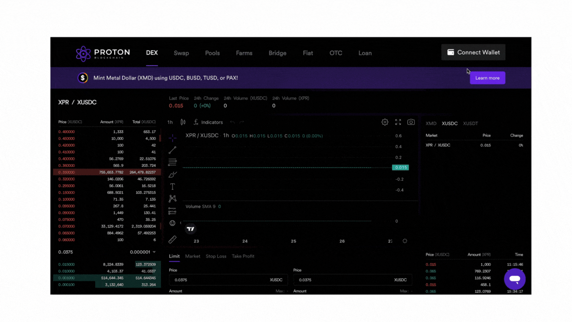572x322 pixels.
Task: Take a chart snapshot with camera icon
Action: click(411, 122)
